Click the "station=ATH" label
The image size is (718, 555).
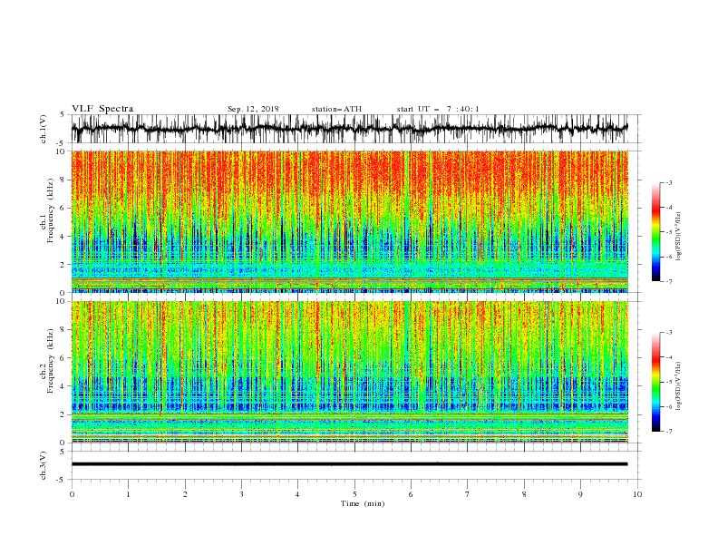point(336,109)
